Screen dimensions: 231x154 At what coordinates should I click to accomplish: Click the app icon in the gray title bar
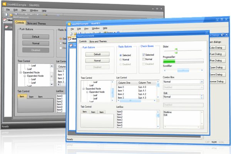pos(3,3)
